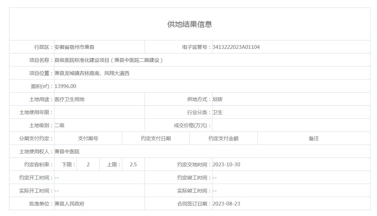
Task: Click the 约定支付日期 column header
Action: pos(156,139)
